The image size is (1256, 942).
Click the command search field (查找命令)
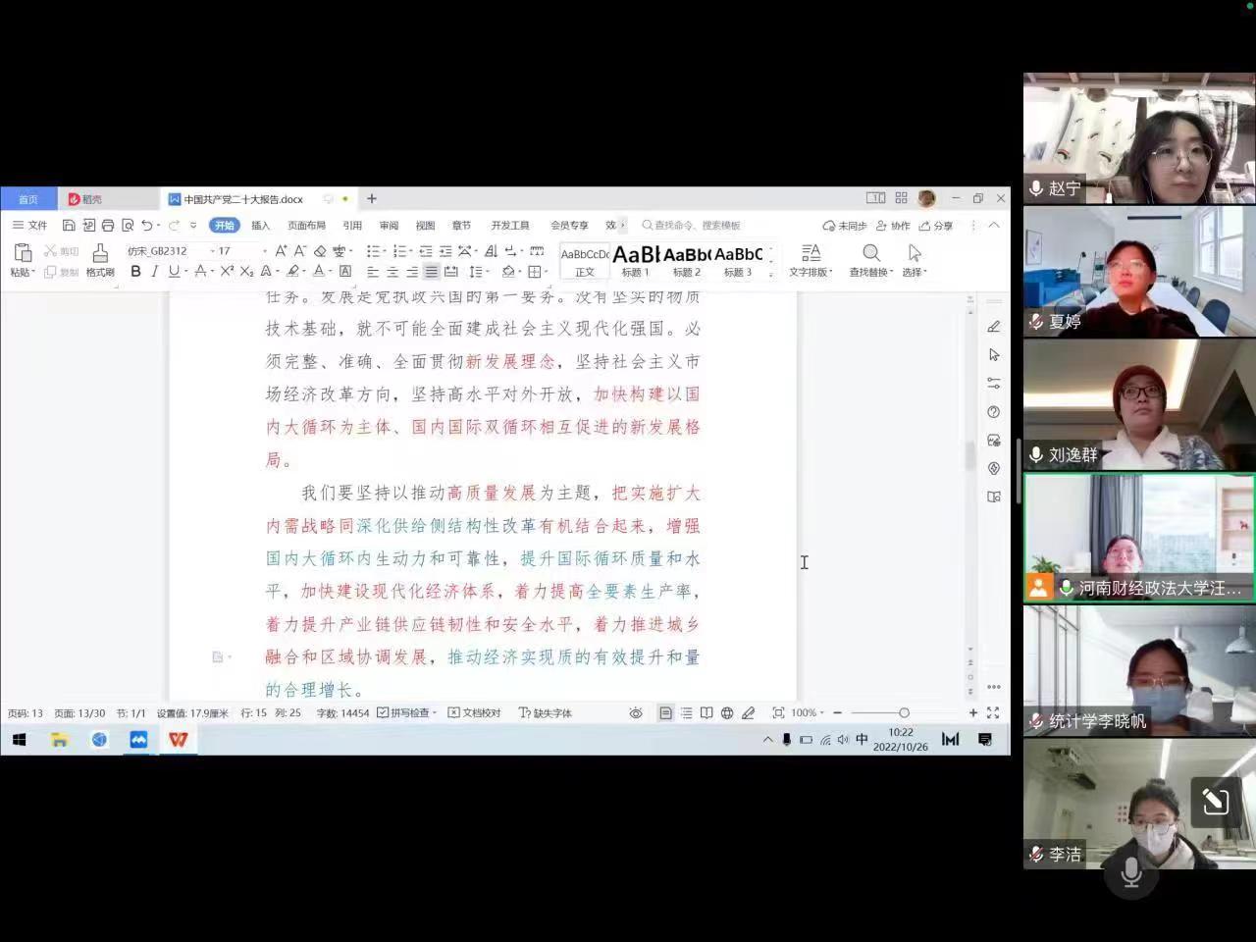pyautogui.click(x=697, y=226)
